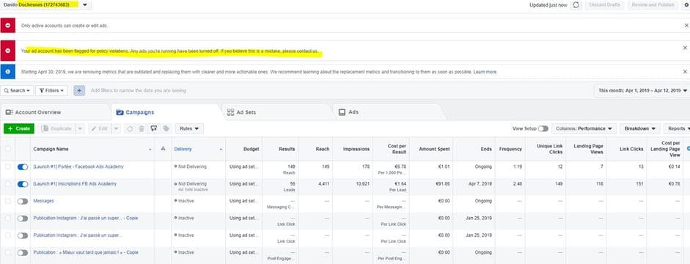Click the Campaigns folder icon
Image resolution: width=690 pixels, height=264 pixels.
click(120, 112)
